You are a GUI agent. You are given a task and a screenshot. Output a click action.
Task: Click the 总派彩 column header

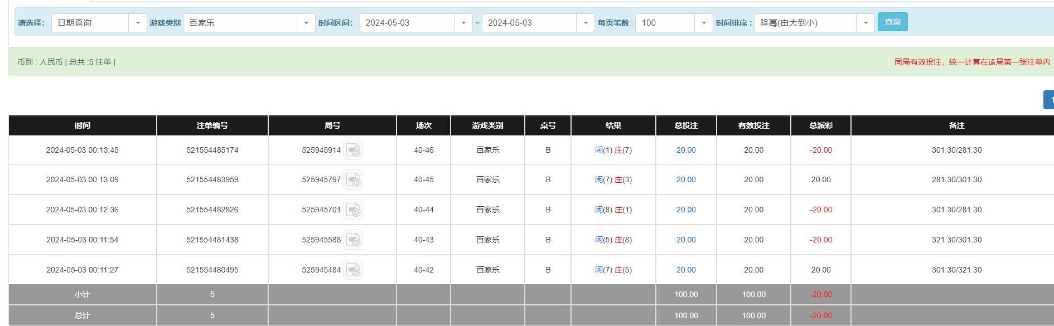click(x=820, y=126)
